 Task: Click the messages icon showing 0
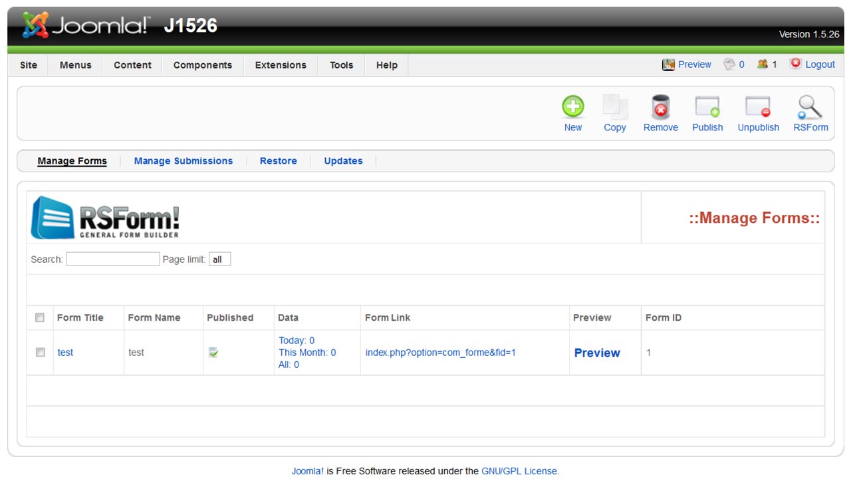pos(729,65)
